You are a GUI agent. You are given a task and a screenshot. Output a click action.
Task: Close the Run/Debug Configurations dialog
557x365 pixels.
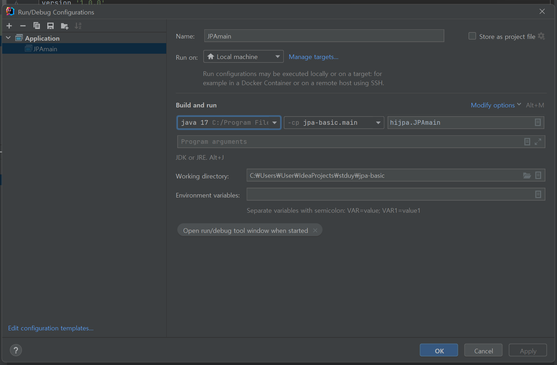[x=542, y=12]
